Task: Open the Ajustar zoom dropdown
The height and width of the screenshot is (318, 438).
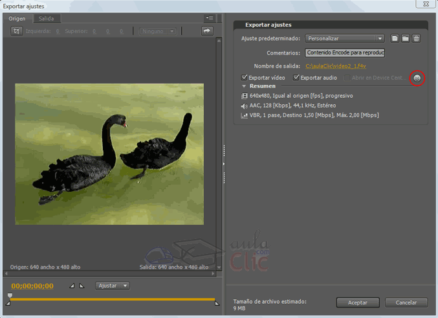Action: [113, 286]
